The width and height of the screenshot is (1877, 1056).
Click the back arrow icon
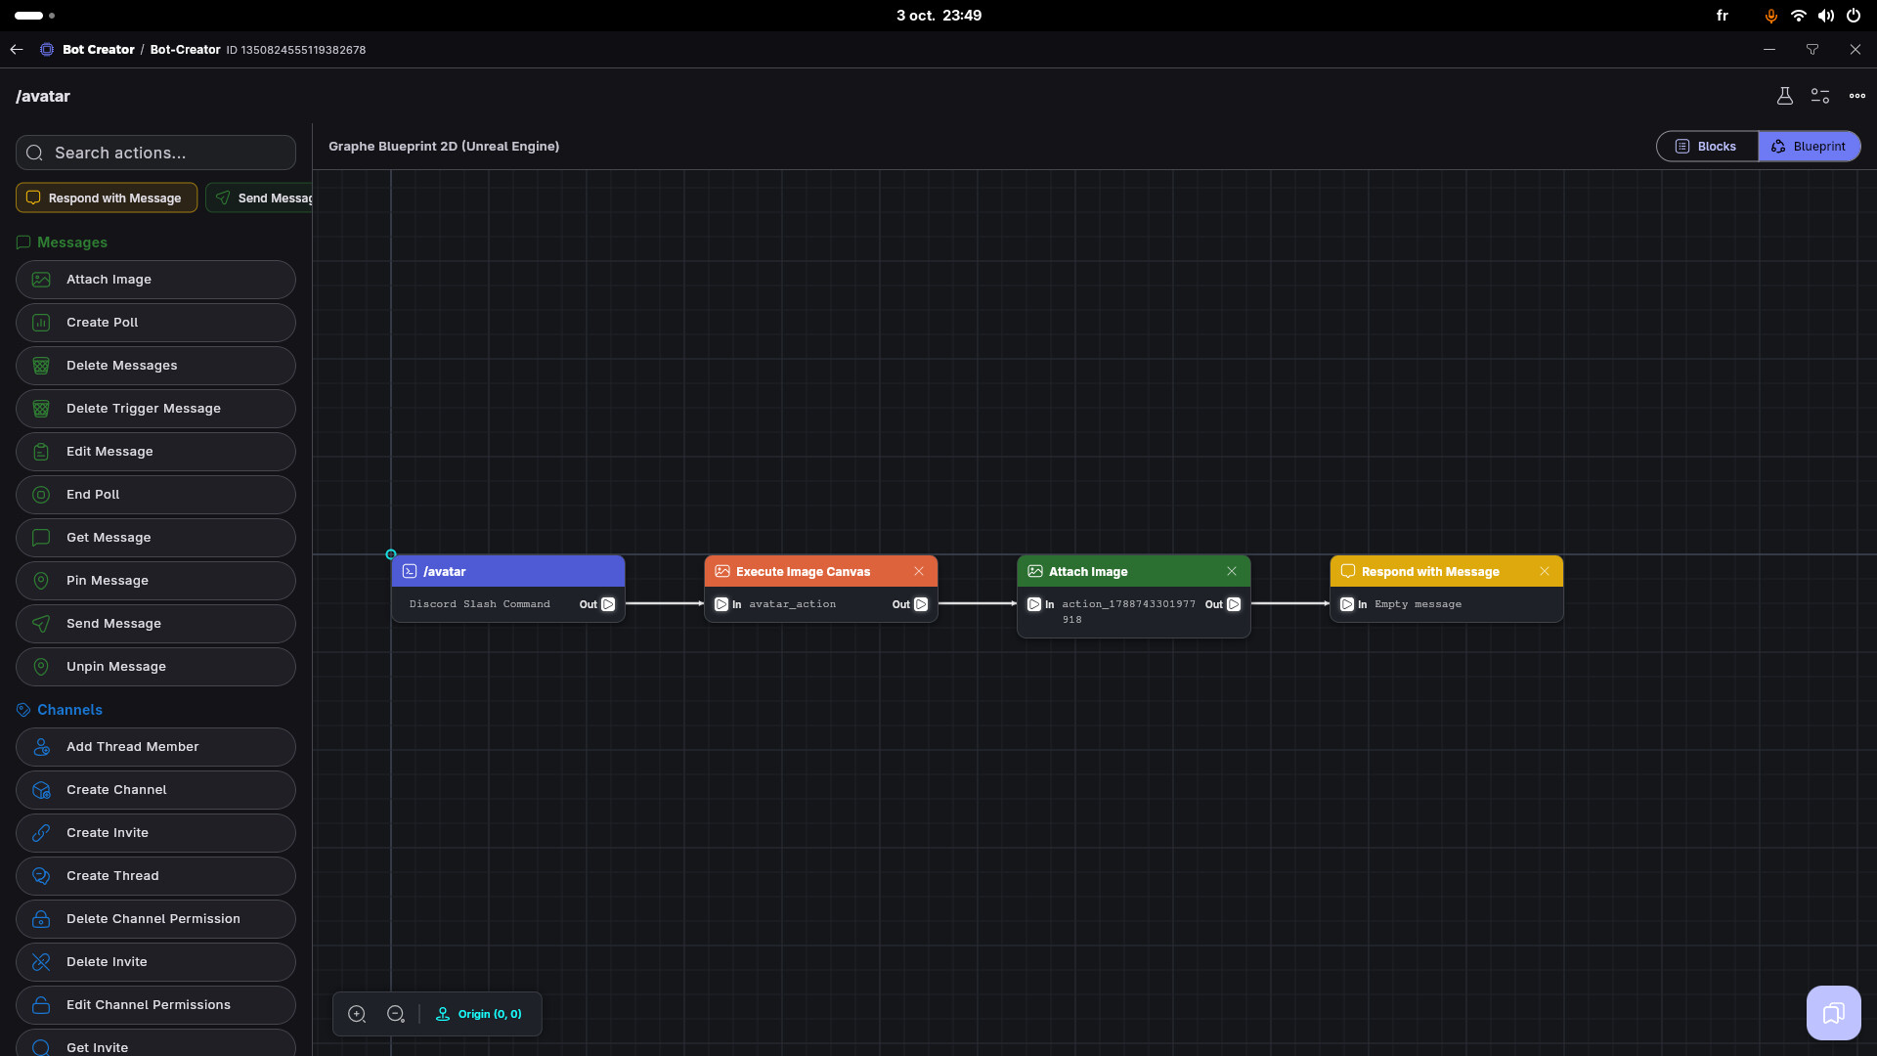click(x=17, y=49)
